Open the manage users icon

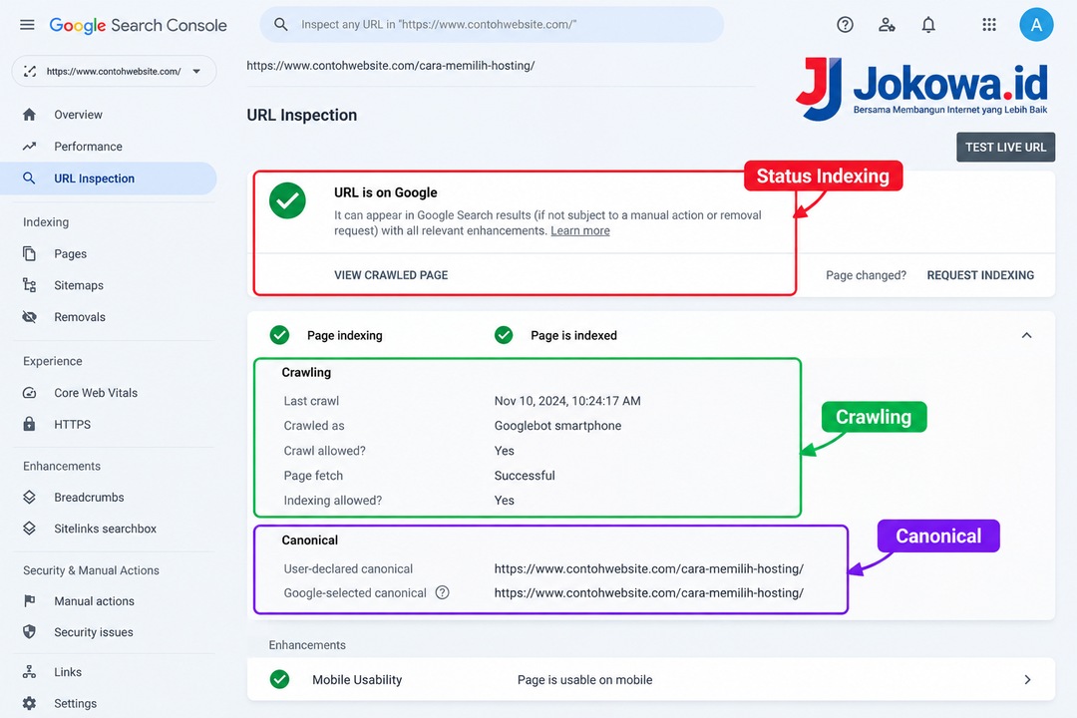pos(887,25)
